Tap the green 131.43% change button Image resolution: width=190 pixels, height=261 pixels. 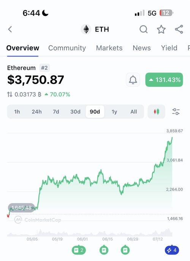(x=164, y=80)
